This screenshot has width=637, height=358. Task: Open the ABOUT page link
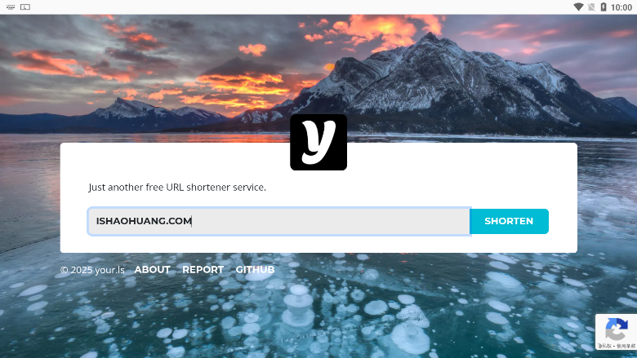click(153, 270)
